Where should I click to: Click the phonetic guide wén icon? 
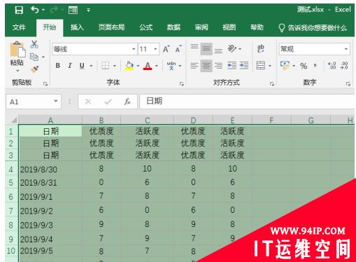(x=171, y=66)
